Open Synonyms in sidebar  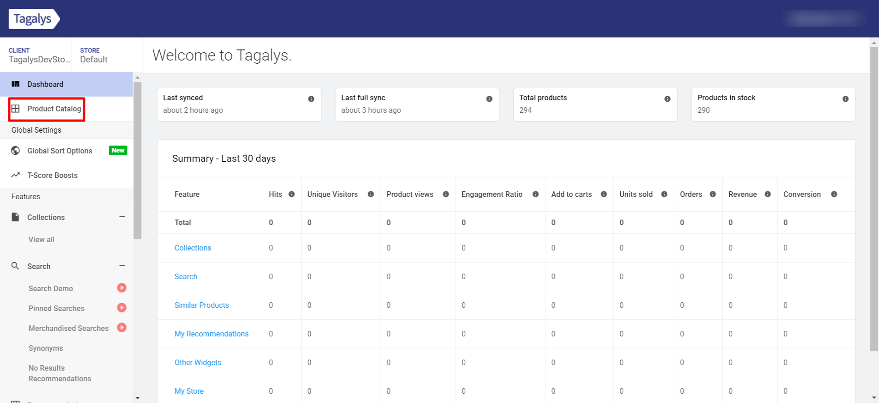(x=46, y=348)
